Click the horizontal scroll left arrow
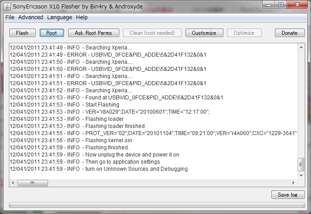 (x=13, y=183)
